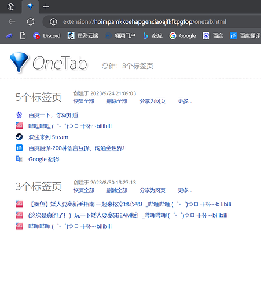261x290 pixels.
Task: Reload the page with refresh icon
Action: 31,21
